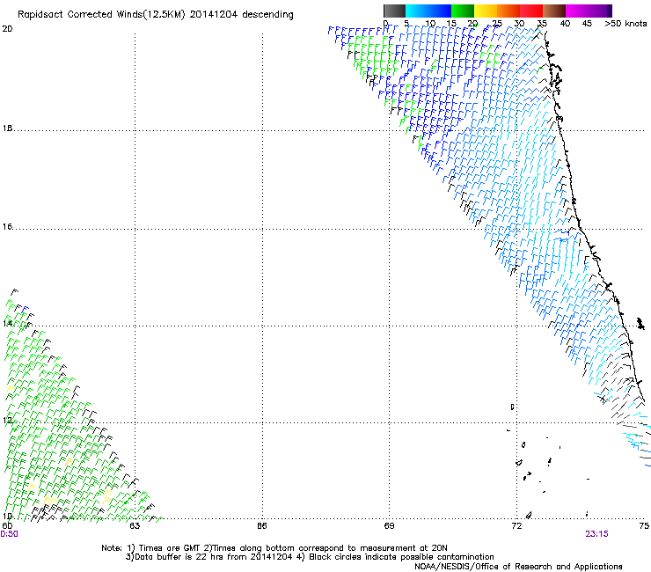Click the blue 10-15 knots color swatch
This screenshot has height=572, width=651.
tap(440, 11)
